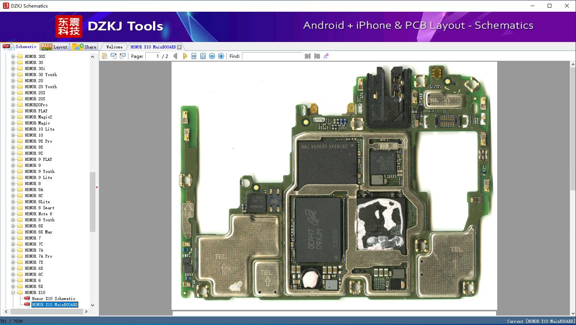Click the find next icon
This screenshot has width=576, height=325.
317,56
